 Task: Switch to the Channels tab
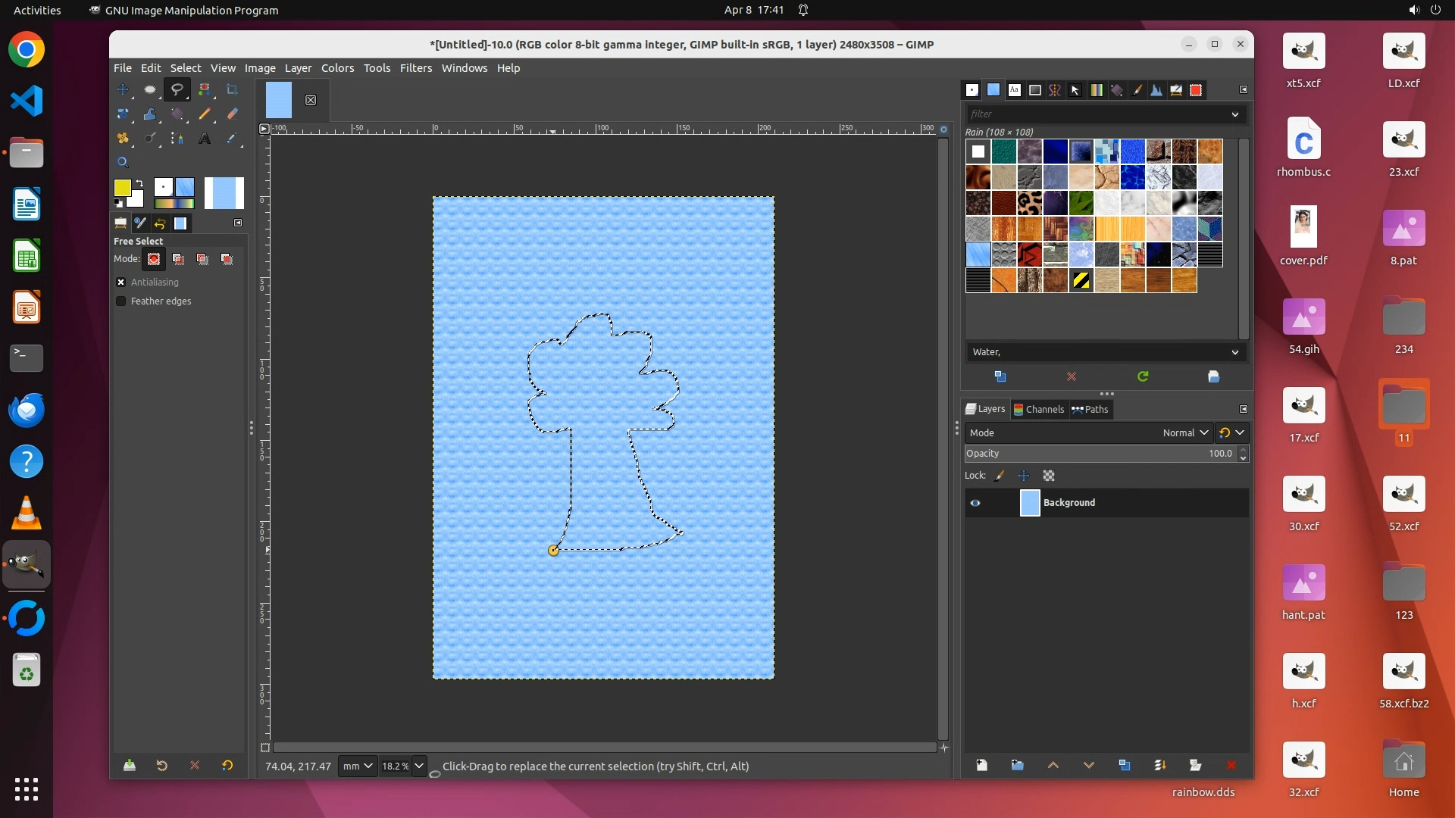[x=1039, y=409]
